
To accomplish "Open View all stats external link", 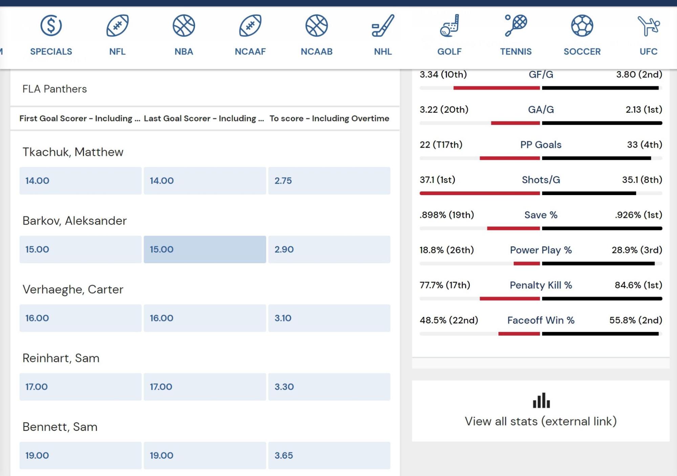I will pos(541,421).
